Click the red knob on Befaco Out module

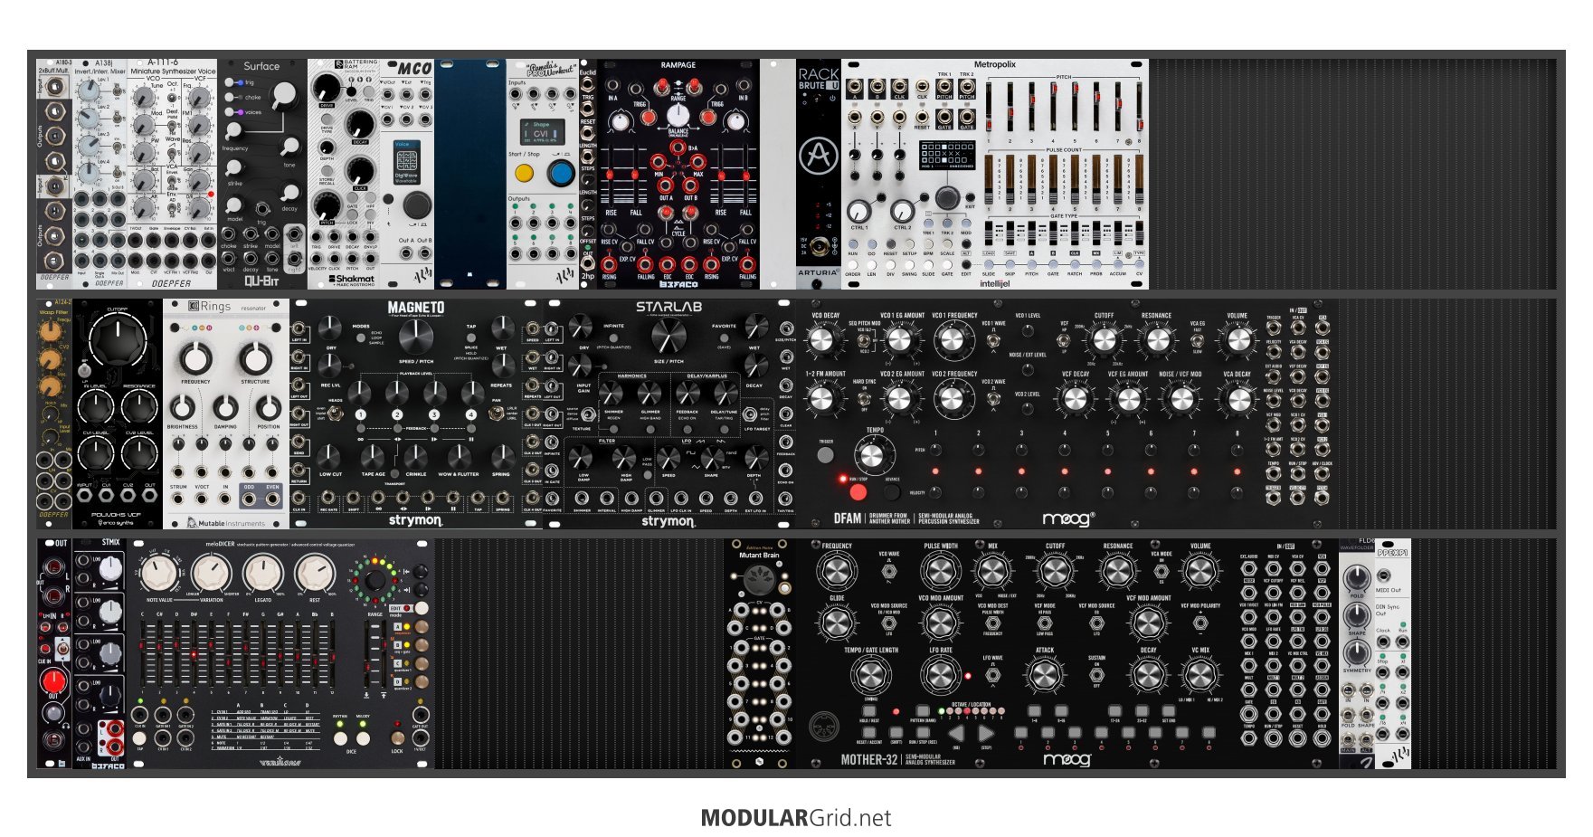coord(54,680)
